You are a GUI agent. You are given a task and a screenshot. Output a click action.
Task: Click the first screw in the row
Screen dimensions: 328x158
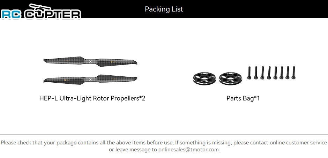(x=249, y=73)
